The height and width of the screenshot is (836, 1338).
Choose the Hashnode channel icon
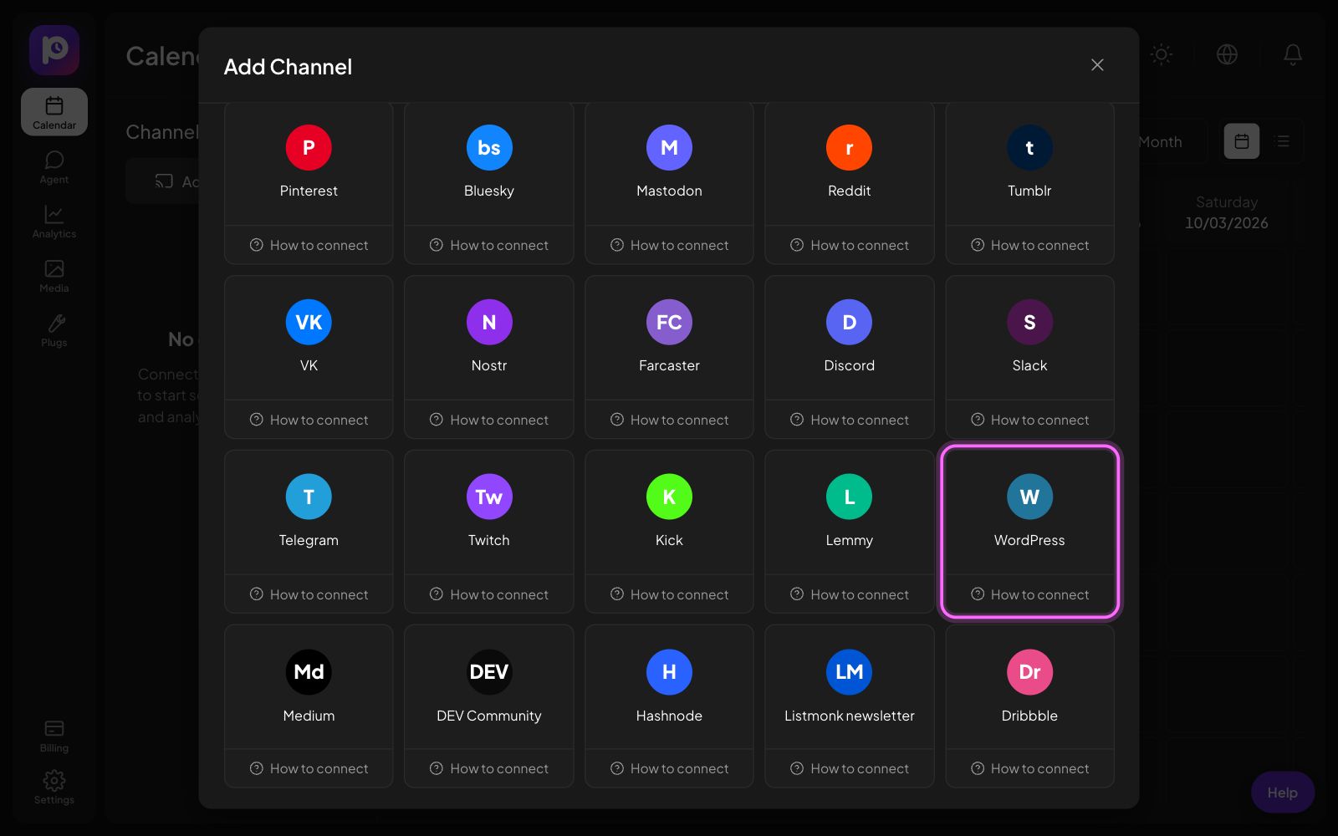[669, 672]
